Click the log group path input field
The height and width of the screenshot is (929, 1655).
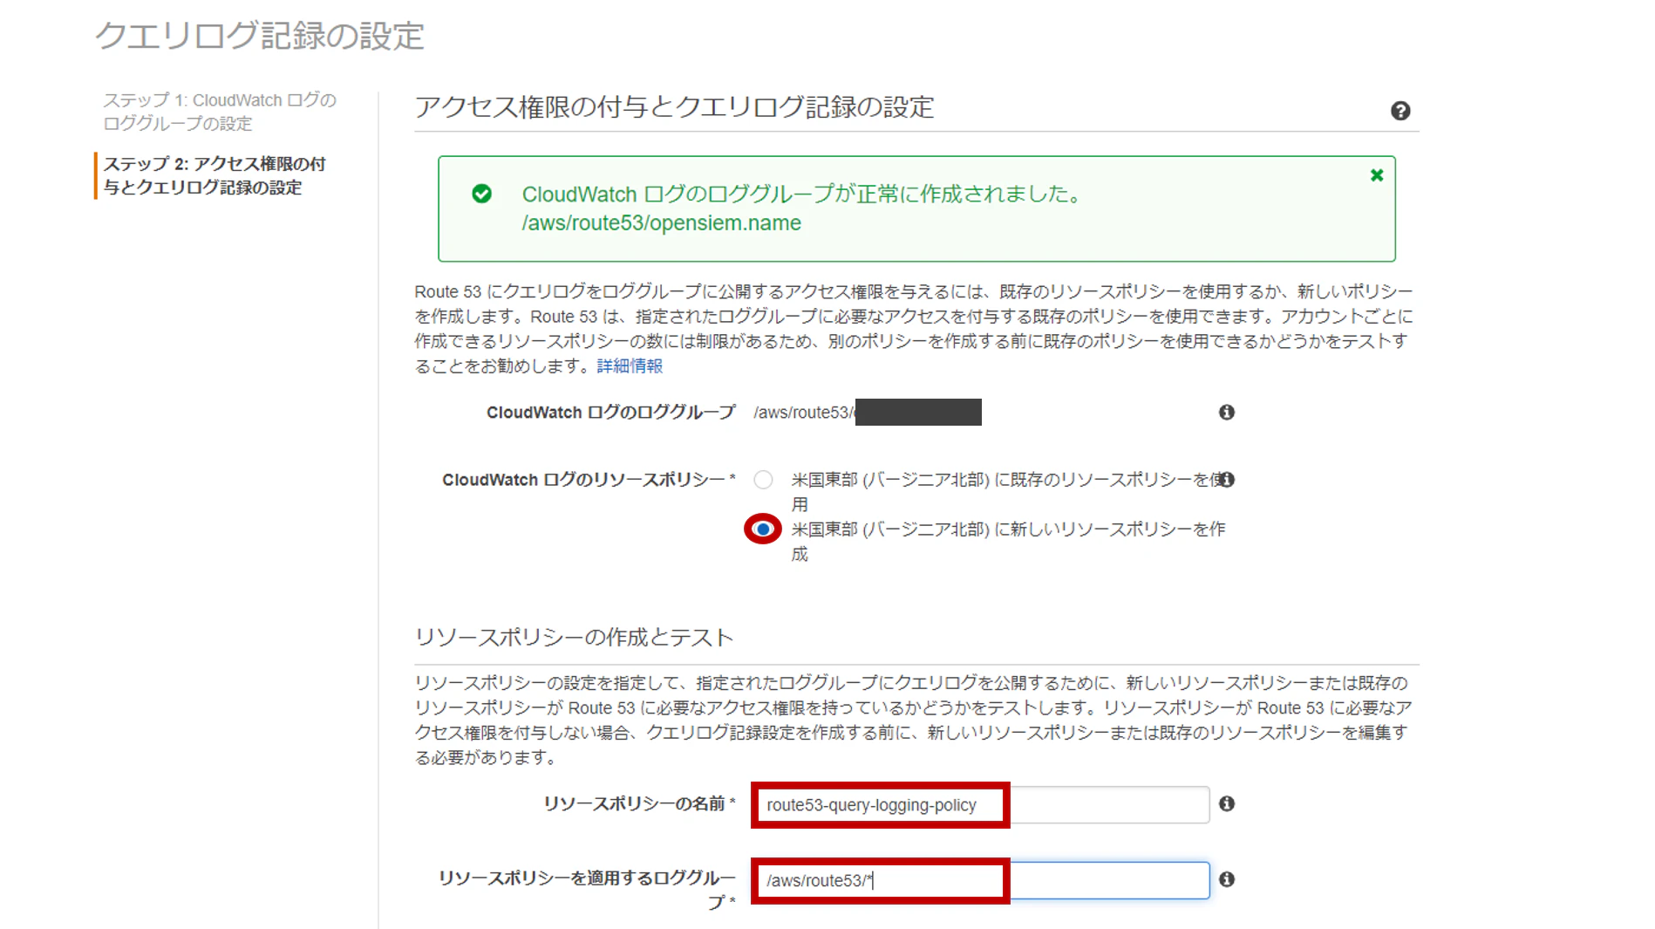(983, 880)
